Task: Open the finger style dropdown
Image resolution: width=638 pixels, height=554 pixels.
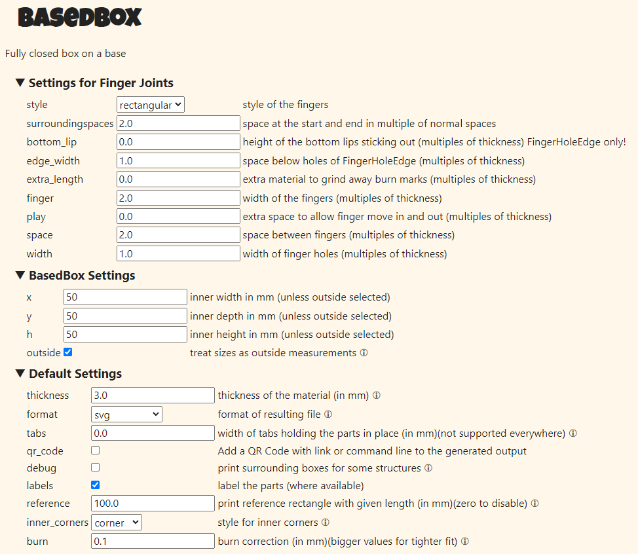Action: coord(151,105)
